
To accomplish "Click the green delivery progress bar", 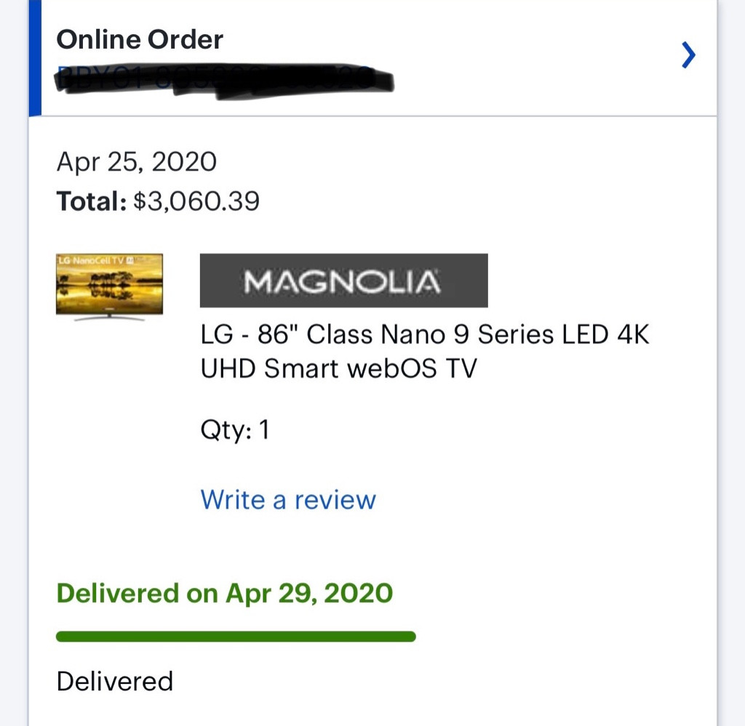I will click(236, 637).
